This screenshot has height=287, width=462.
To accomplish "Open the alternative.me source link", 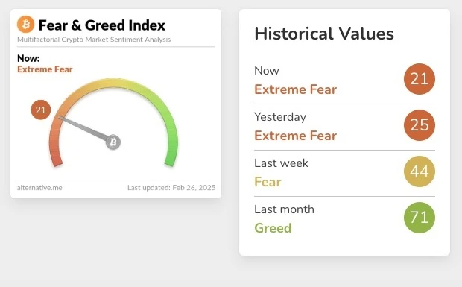I will coord(39,188).
